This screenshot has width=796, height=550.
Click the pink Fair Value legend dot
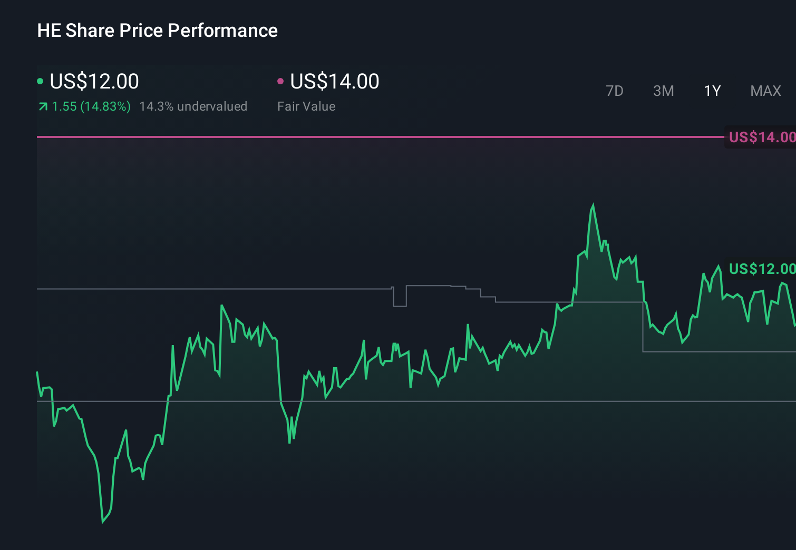click(281, 81)
